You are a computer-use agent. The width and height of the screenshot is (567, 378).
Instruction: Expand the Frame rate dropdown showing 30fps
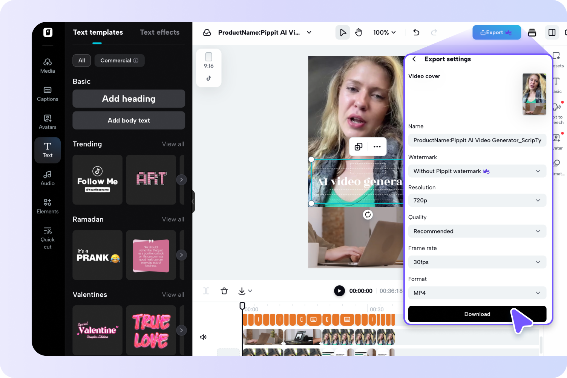pyautogui.click(x=477, y=262)
